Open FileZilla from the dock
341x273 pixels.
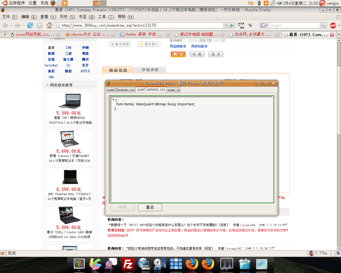coord(128,264)
